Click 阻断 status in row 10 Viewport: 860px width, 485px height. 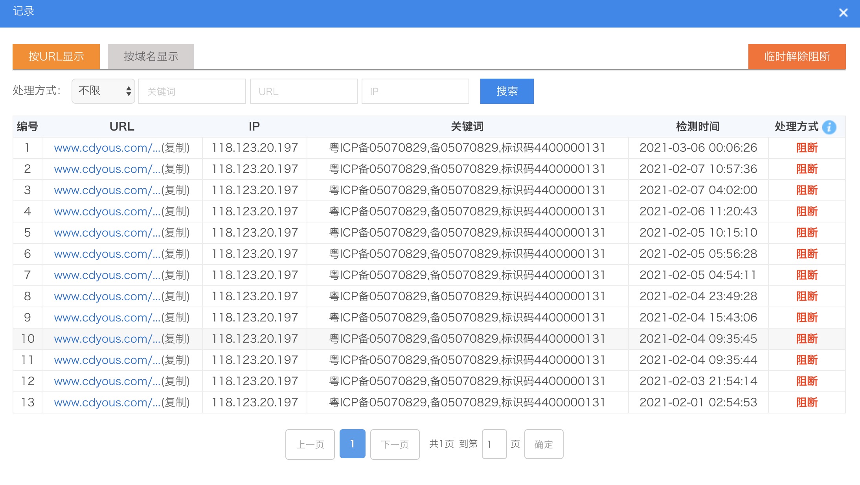(807, 339)
